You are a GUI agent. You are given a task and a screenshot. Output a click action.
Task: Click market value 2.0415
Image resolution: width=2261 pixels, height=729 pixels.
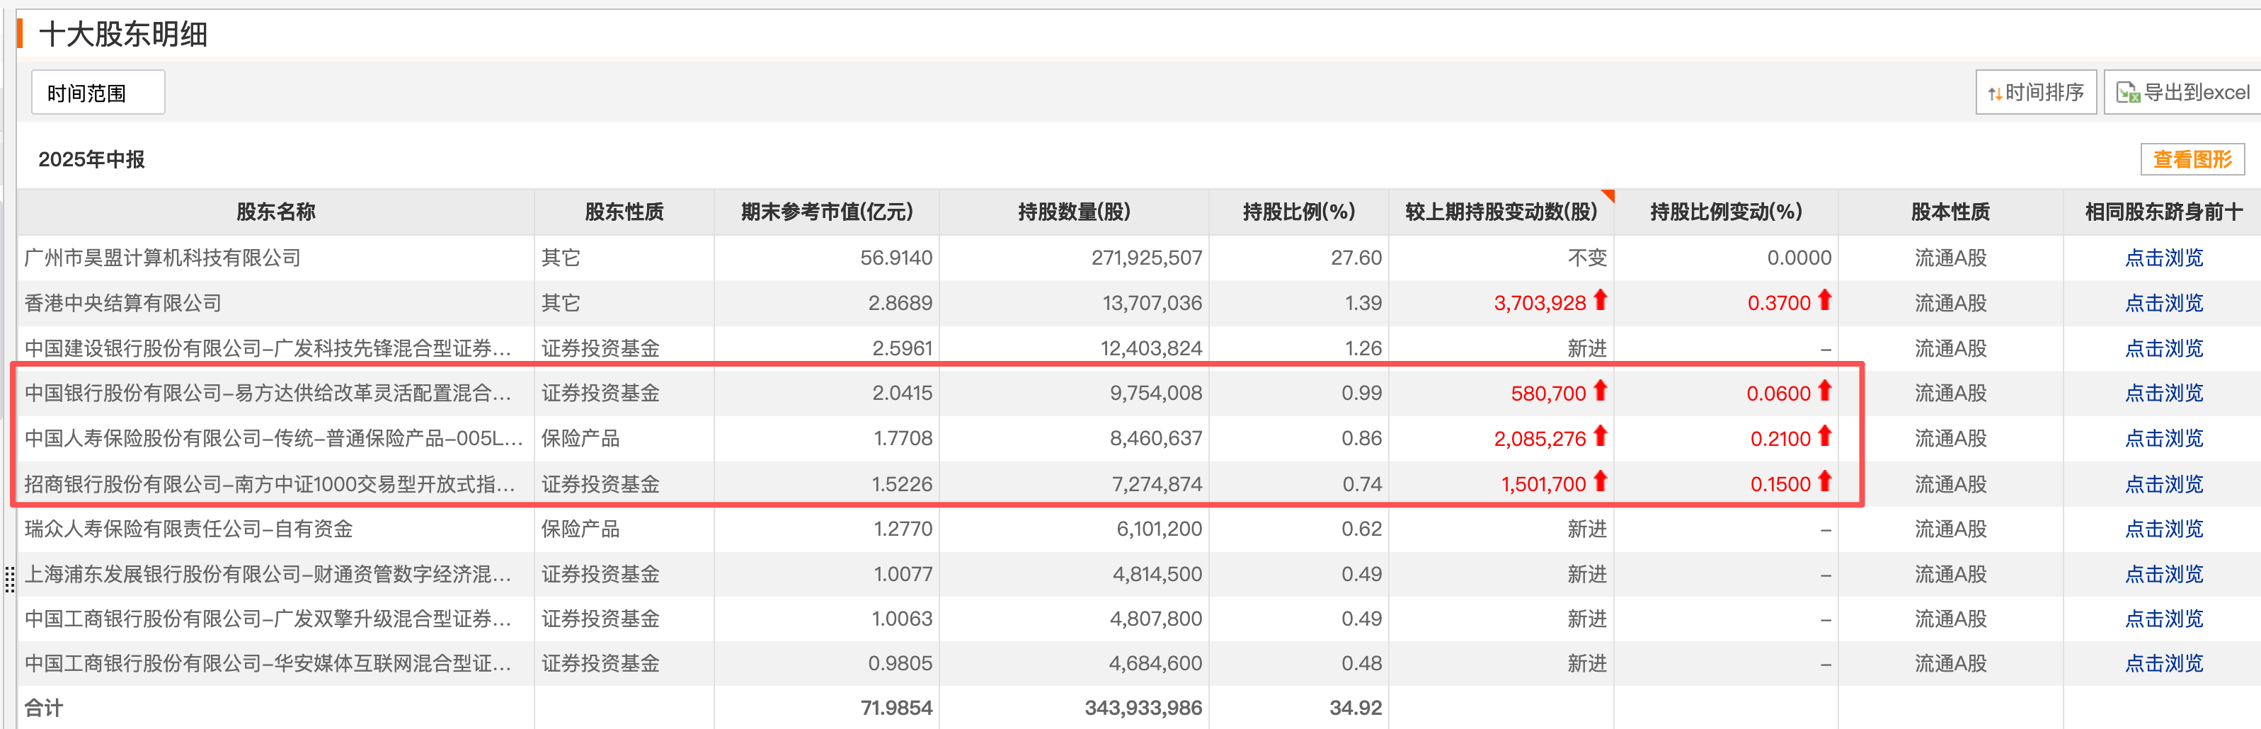pyautogui.click(x=903, y=393)
